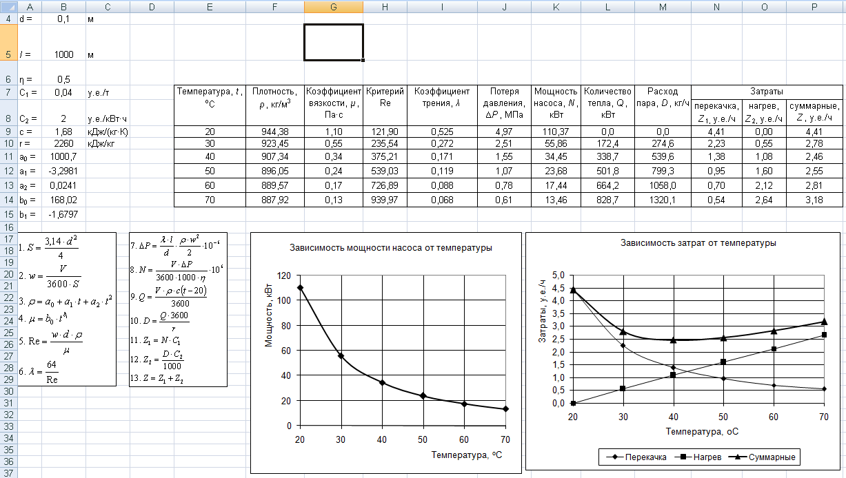Click cell with r value 2260

pyautogui.click(x=63, y=144)
